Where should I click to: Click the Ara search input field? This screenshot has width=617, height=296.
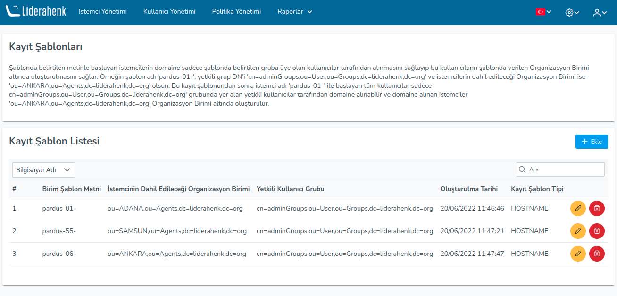coord(561,169)
